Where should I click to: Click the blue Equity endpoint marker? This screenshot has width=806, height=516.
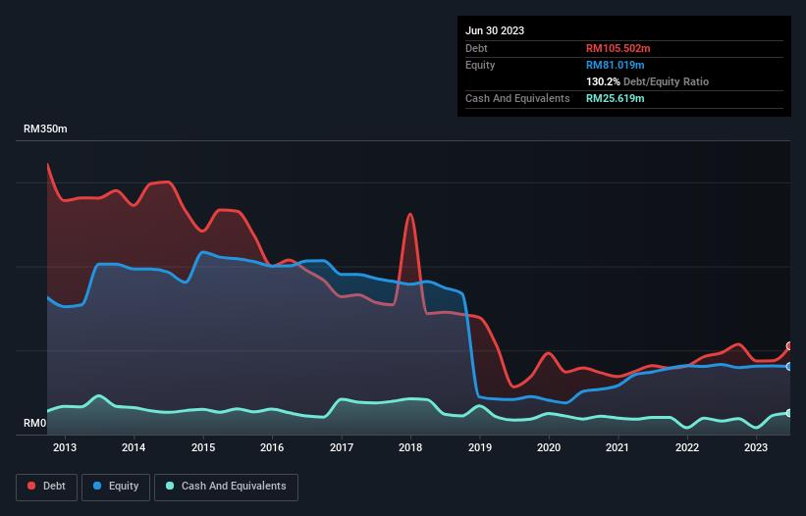tap(789, 367)
